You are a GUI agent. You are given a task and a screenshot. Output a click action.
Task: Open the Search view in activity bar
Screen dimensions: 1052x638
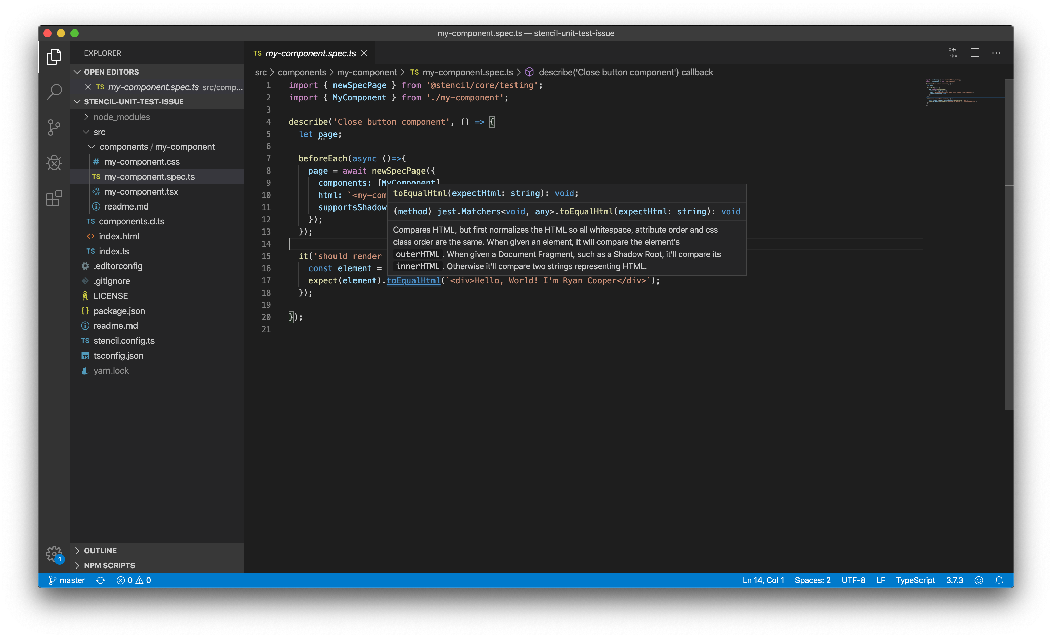click(x=54, y=92)
